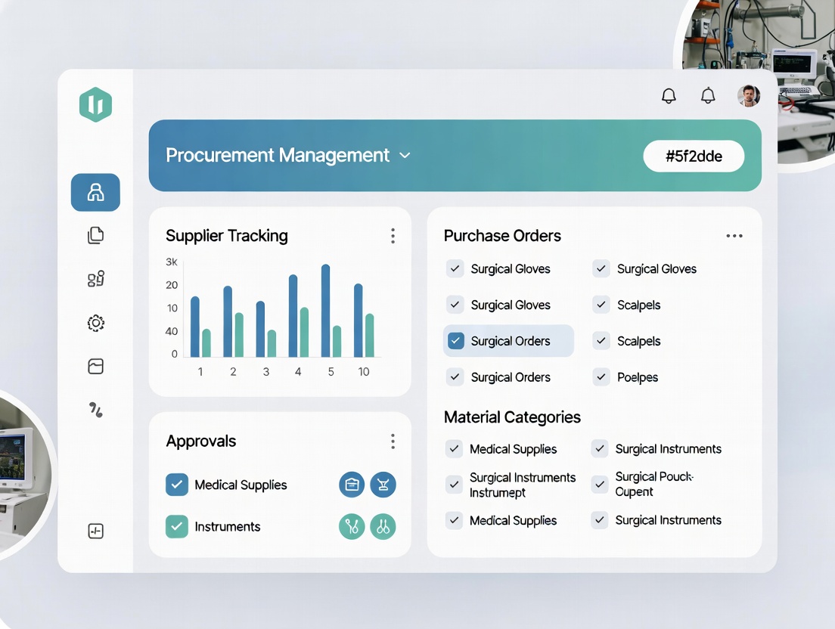Click the #5f2dde pill button
Screen dimensions: 835x629
click(694, 156)
